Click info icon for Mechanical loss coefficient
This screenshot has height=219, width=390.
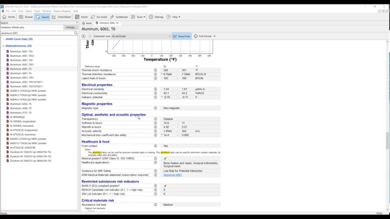click(155, 135)
